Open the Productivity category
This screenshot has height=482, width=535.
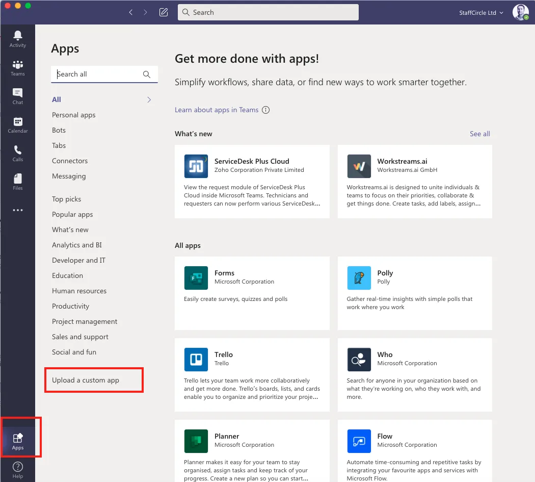click(x=71, y=307)
